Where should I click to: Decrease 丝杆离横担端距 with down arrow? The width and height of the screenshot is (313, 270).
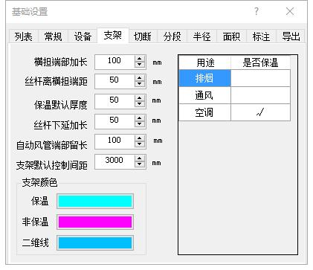click(140, 84)
